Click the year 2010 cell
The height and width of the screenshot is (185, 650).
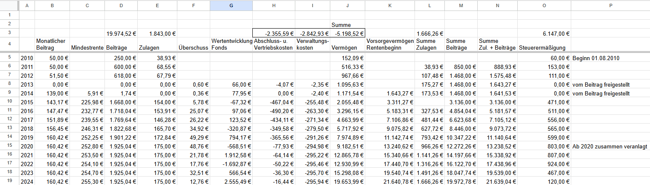pyautogui.click(x=27, y=58)
